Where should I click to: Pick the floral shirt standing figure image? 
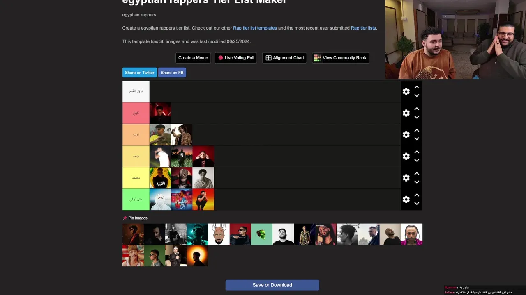305,234
